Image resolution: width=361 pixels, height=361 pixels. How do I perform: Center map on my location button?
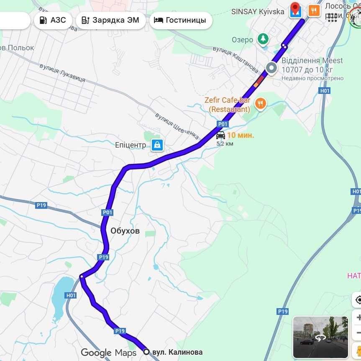pos(358,300)
